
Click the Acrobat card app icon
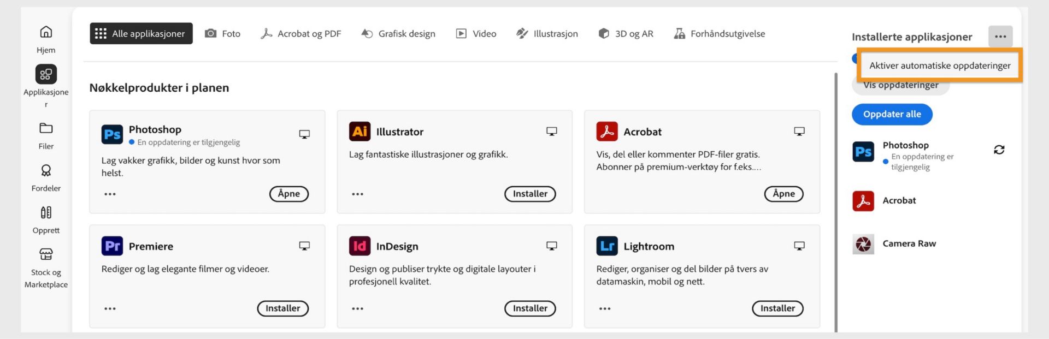(607, 131)
